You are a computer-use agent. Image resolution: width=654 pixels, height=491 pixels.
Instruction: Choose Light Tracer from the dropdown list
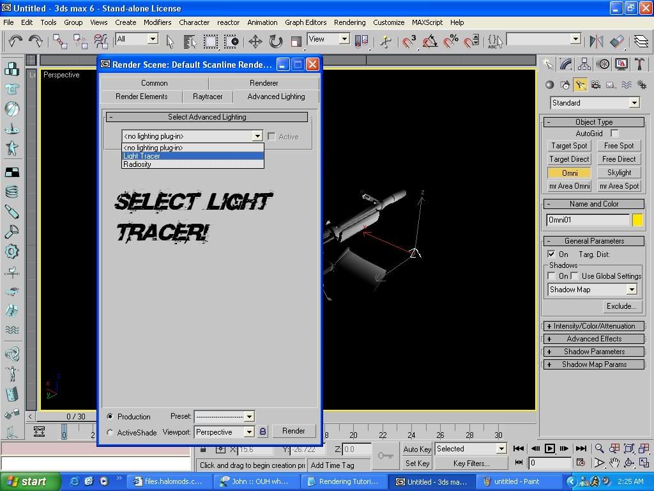click(x=193, y=156)
